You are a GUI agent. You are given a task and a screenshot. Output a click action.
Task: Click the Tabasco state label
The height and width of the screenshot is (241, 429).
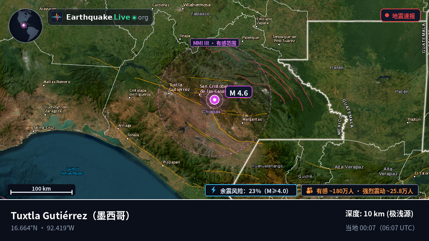pos(200,14)
